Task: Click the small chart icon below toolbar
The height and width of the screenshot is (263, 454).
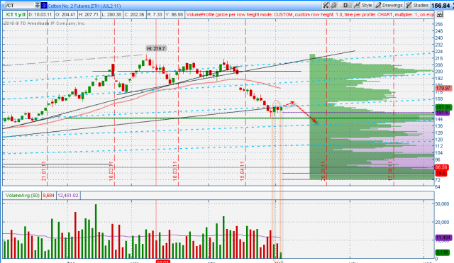Action: click(x=440, y=14)
